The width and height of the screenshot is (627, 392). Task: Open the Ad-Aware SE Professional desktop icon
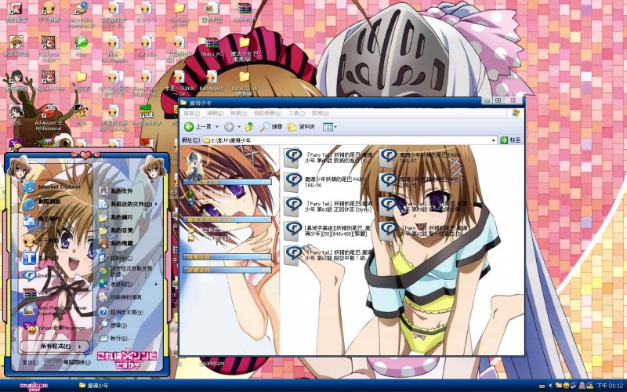point(49,117)
